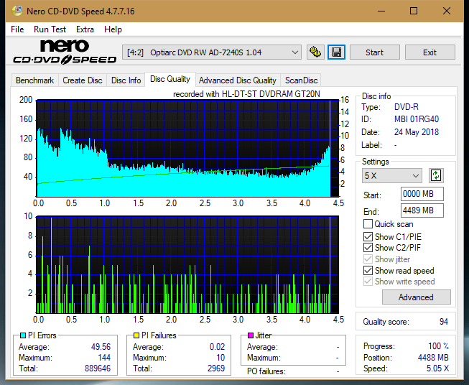Click the Advanced settings button
This screenshot has height=385, width=469.
coord(416,297)
